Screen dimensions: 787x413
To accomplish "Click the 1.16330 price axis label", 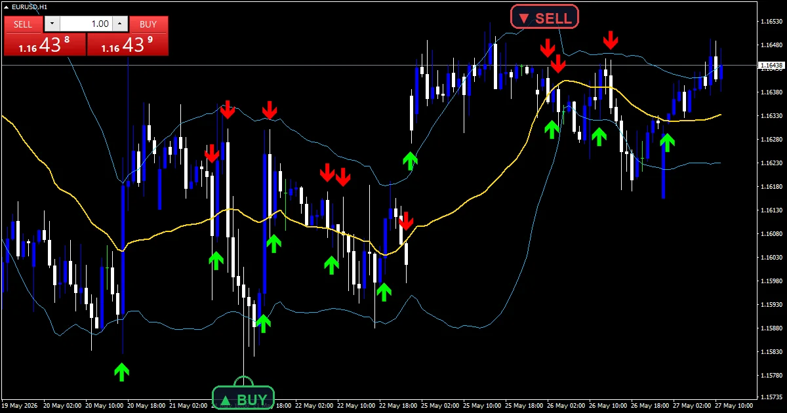I will (x=771, y=116).
